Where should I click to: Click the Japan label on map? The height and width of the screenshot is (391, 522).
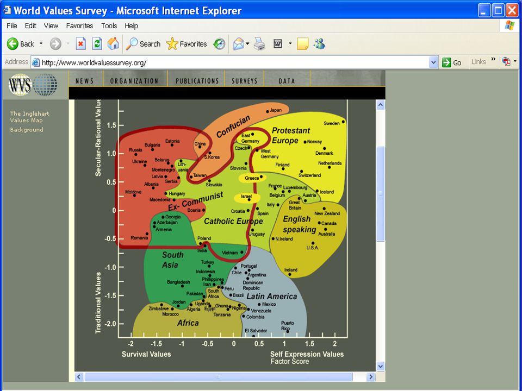point(275,110)
